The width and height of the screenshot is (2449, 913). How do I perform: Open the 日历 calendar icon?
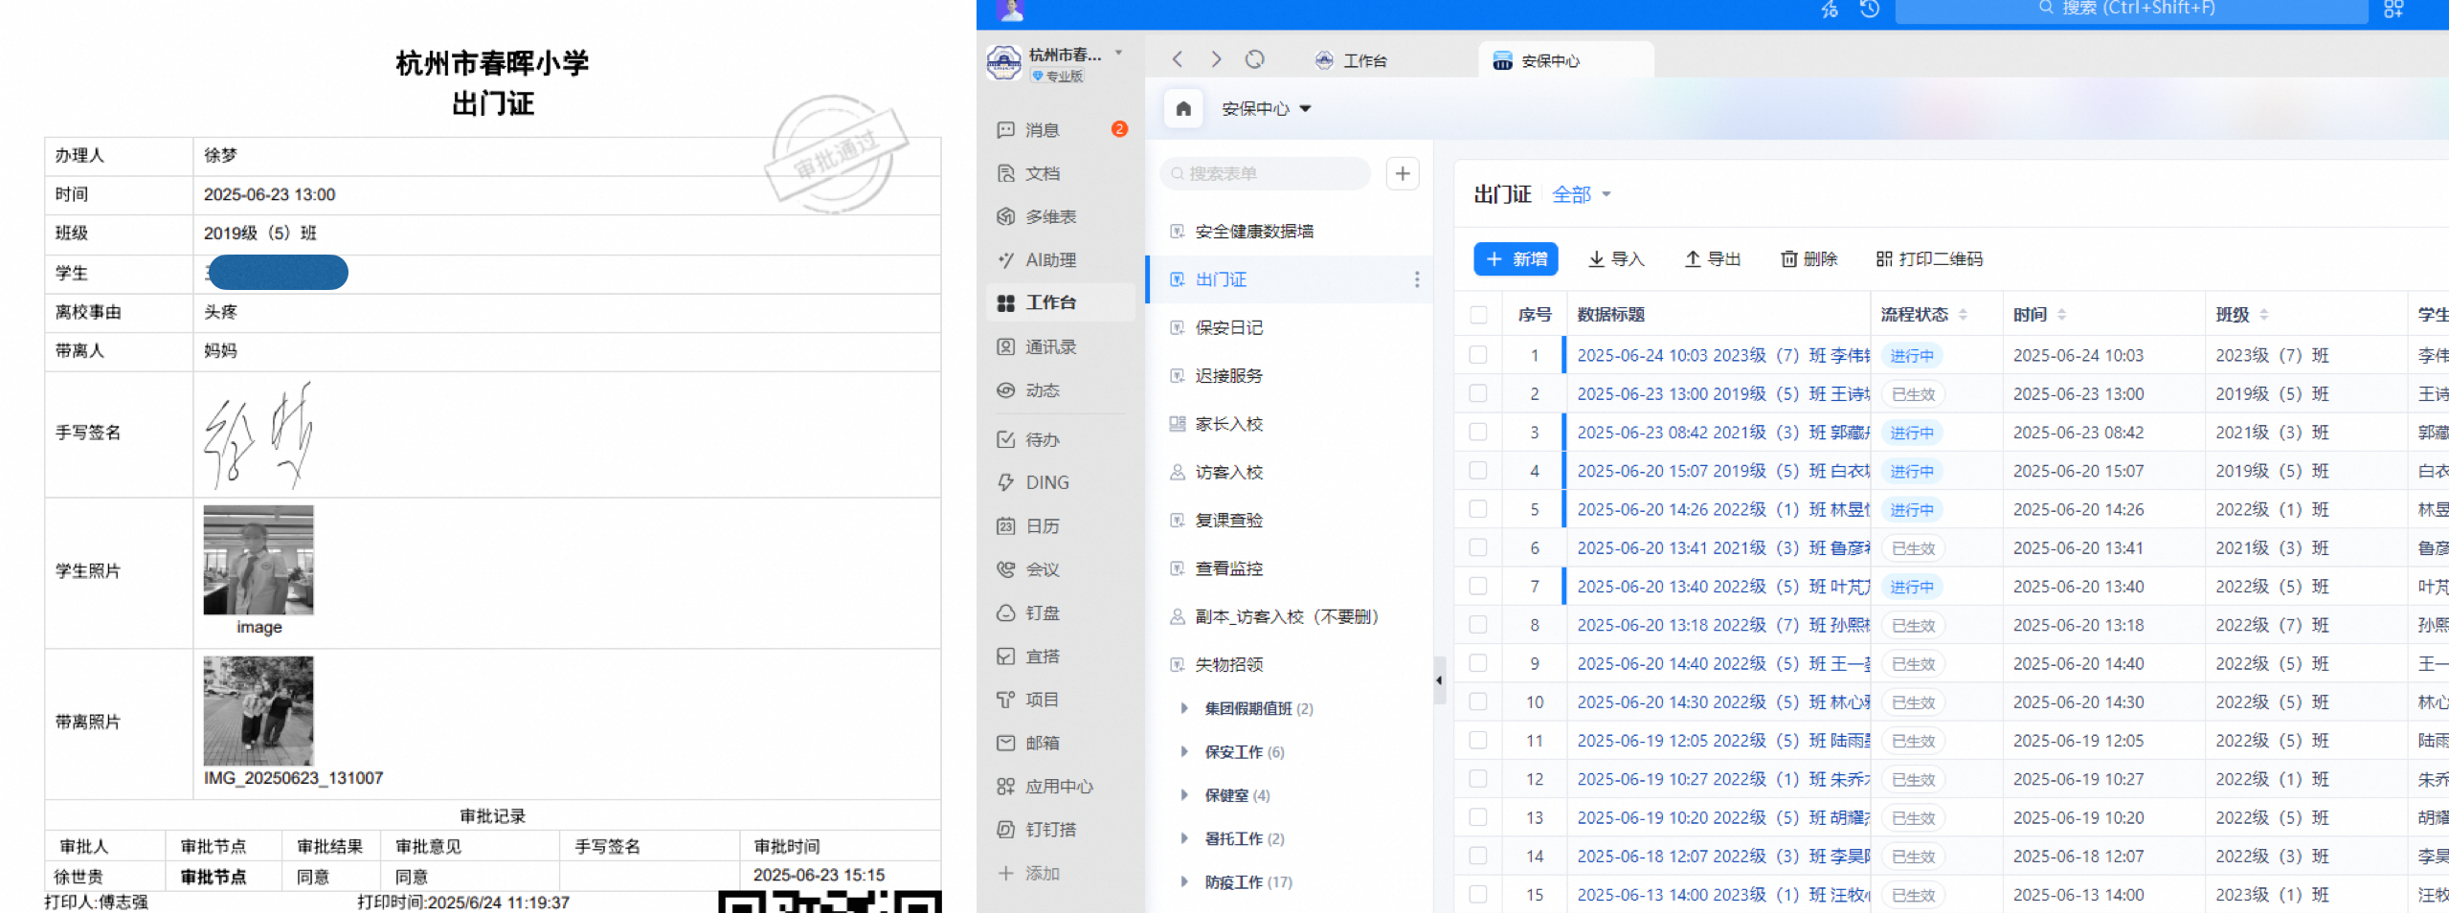pos(1041,525)
